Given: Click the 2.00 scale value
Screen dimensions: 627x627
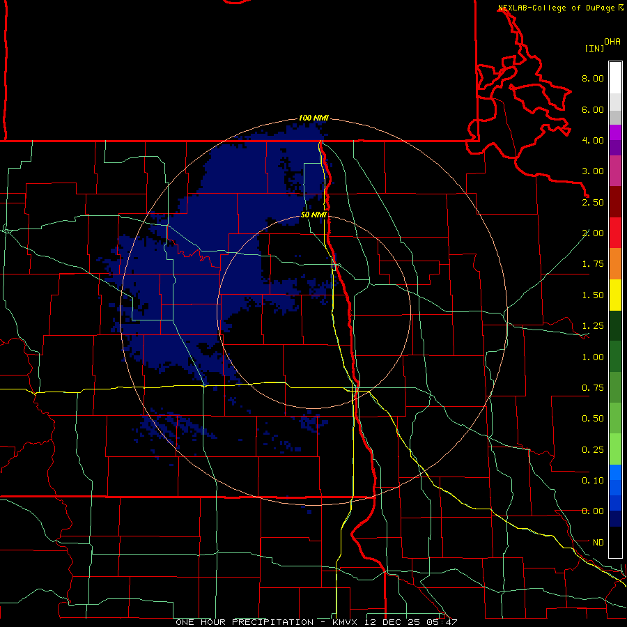Looking at the screenshot, I should [593, 233].
